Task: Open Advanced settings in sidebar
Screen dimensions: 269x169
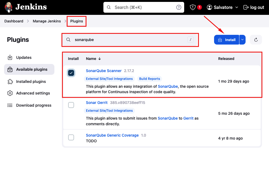Action: click(29, 93)
